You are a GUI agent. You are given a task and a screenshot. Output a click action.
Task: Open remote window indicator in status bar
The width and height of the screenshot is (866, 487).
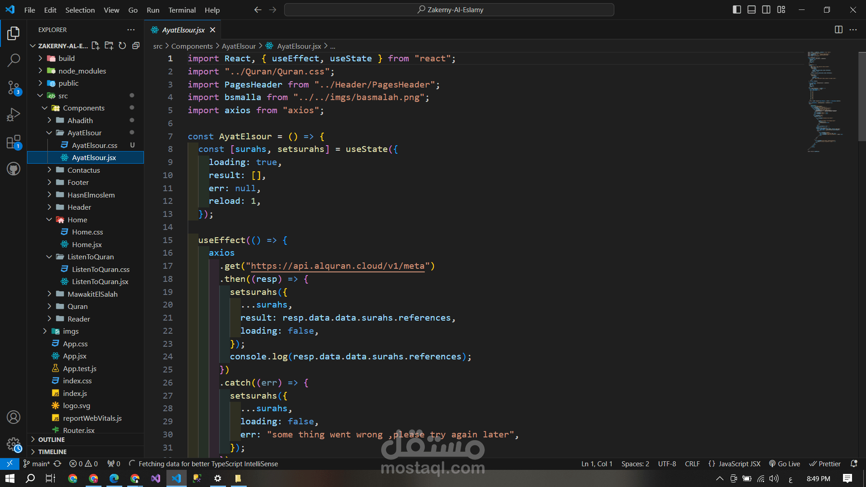(9, 464)
